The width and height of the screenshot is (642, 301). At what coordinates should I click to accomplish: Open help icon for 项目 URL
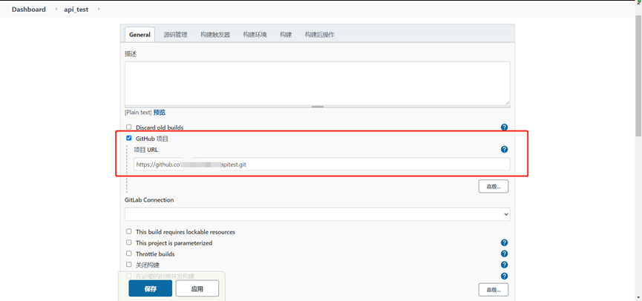coord(505,149)
